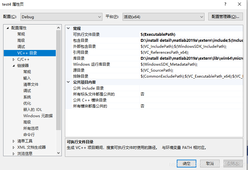
Task: Select 输入 under 链接器
Action: [27, 78]
